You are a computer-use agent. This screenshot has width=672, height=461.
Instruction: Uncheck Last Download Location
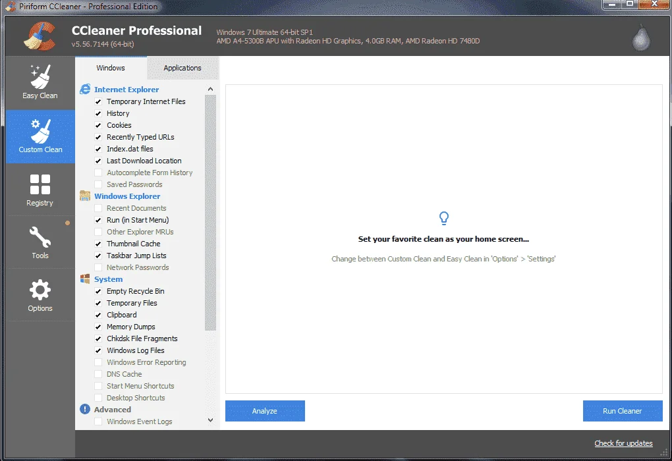98,161
